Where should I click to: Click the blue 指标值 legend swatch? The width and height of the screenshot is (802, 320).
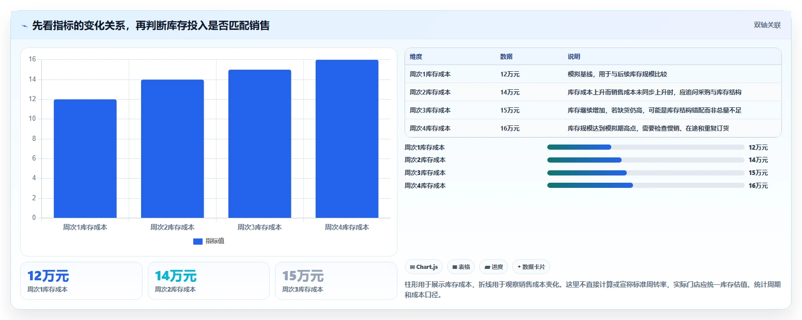[x=197, y=241]
